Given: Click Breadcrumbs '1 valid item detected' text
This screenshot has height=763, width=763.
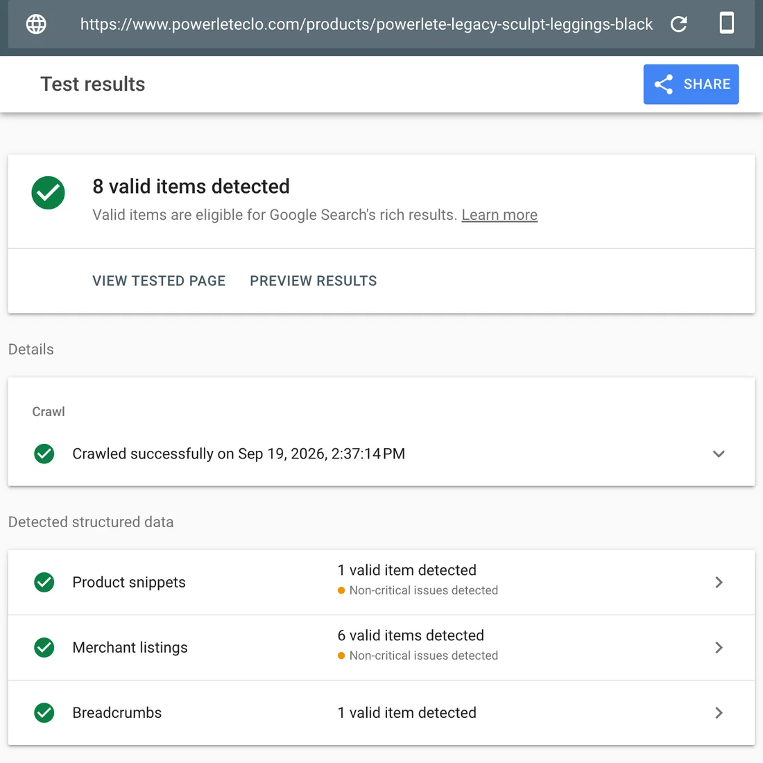Looking at the screenshot, I should pos(406,712).
